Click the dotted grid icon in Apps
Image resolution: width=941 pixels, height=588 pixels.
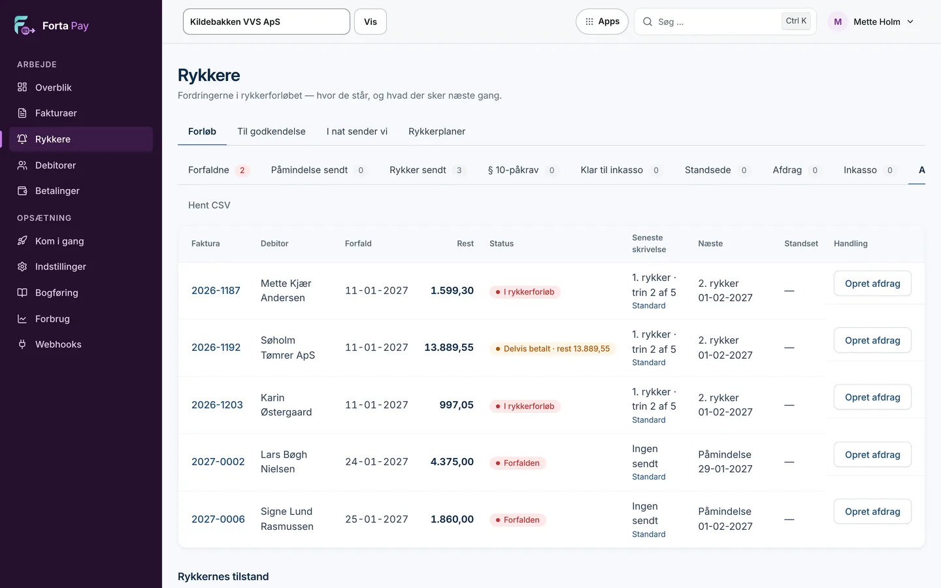[x=589, y=22]
